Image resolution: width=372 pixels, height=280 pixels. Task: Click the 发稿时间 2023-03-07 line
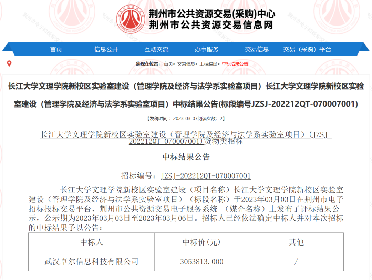coord(186,119)
